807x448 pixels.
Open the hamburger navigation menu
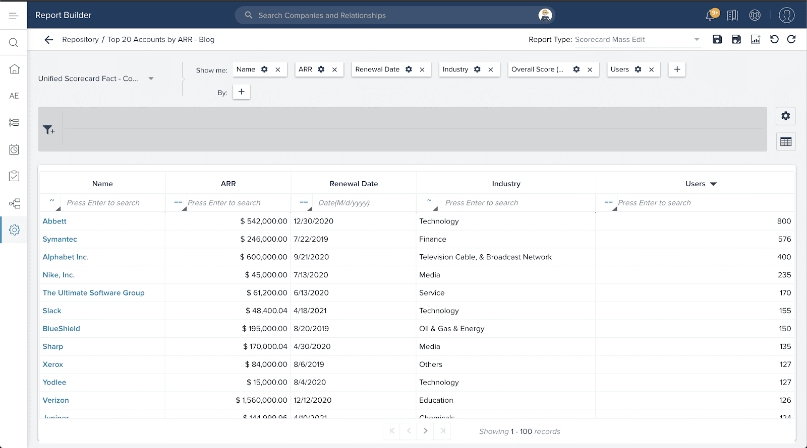click(14, 16)
